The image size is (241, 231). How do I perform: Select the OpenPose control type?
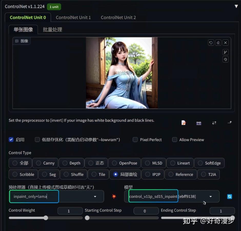(124, 163)
